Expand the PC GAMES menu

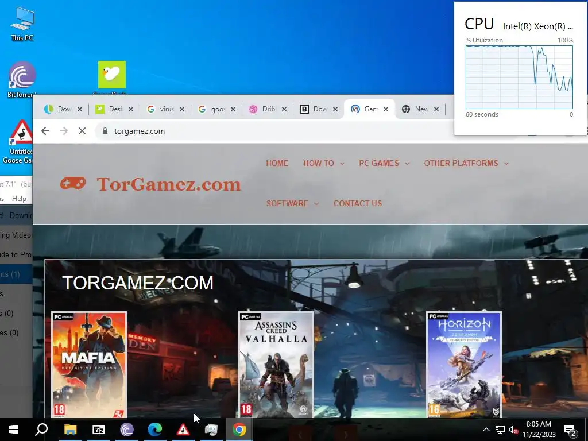click(384, 163)
